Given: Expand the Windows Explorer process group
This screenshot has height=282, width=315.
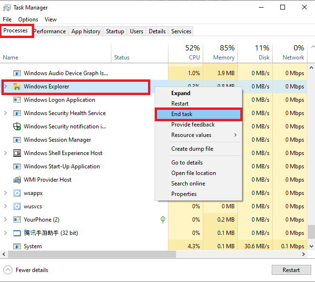Looking at the screenshot, I should coord(6,87).
